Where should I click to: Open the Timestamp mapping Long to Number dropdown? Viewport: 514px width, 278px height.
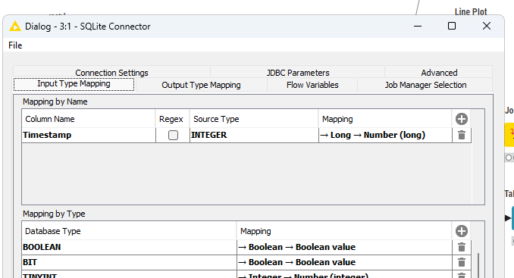pyautogui.click(x=385, y=135)
